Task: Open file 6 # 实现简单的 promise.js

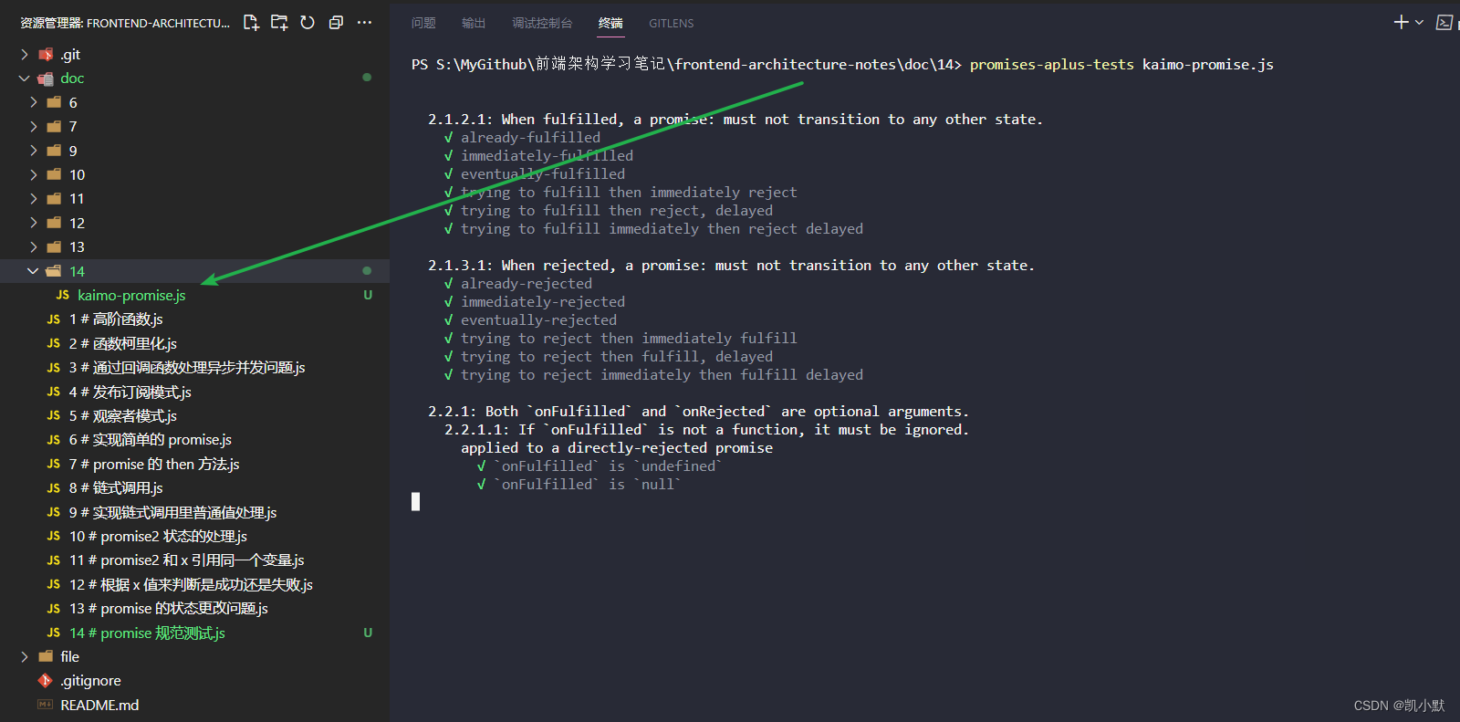Action: pyautogui.click(x=151, y=440)
